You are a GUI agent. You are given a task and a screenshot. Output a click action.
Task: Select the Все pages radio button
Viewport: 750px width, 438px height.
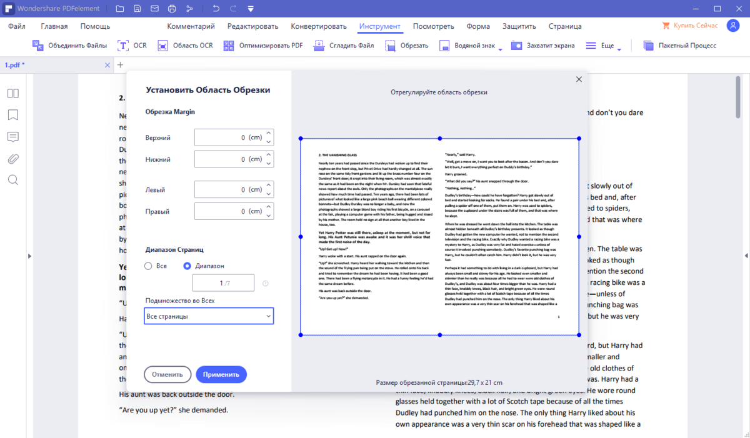[148, 266]
